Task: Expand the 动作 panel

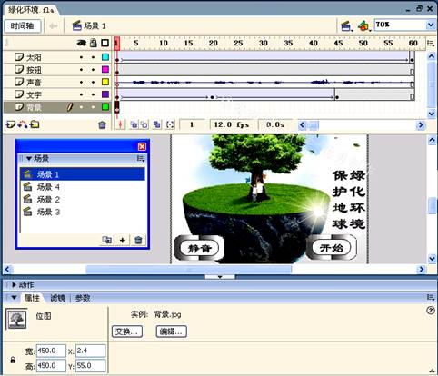Action: [x=14, y=285]
